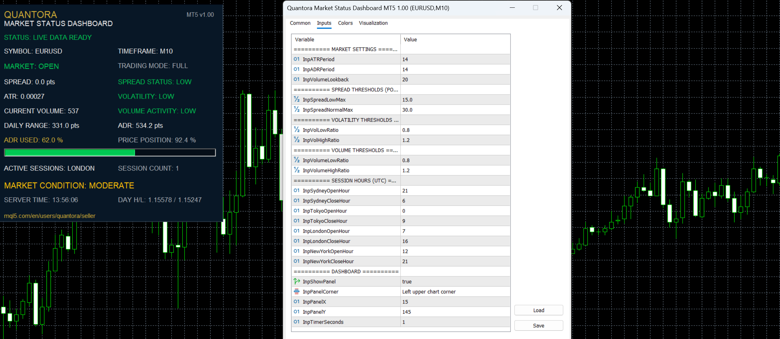Click the integer icon beside InpTimerSeconds
Image resolution: width=780 pixels, height=339 pixels.
(x=297, y=322)
